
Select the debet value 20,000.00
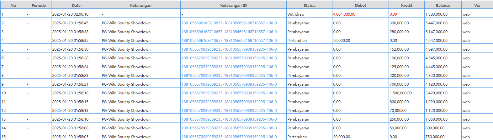pyautogui.click(x=342, y=137)
